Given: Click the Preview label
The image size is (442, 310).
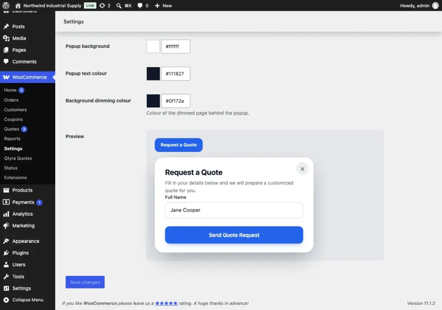Looking at the screenshot, I should click(x=75, y=136).
